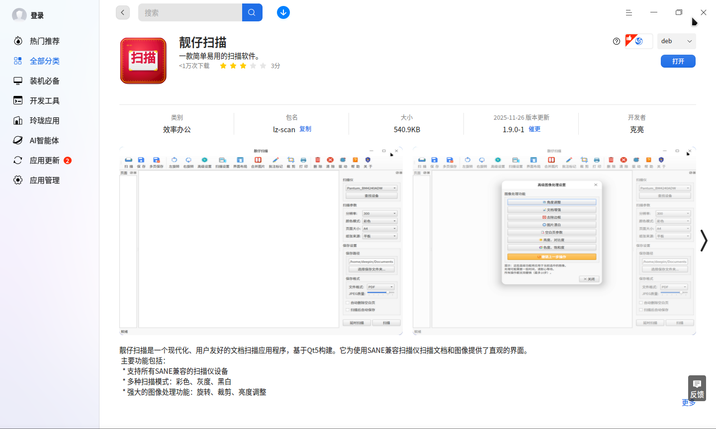Image resolution: width=716 pixels, height=429 pixels.
Task: Open the first screenshot of the scan window
Action: click(x=261, y=241)
